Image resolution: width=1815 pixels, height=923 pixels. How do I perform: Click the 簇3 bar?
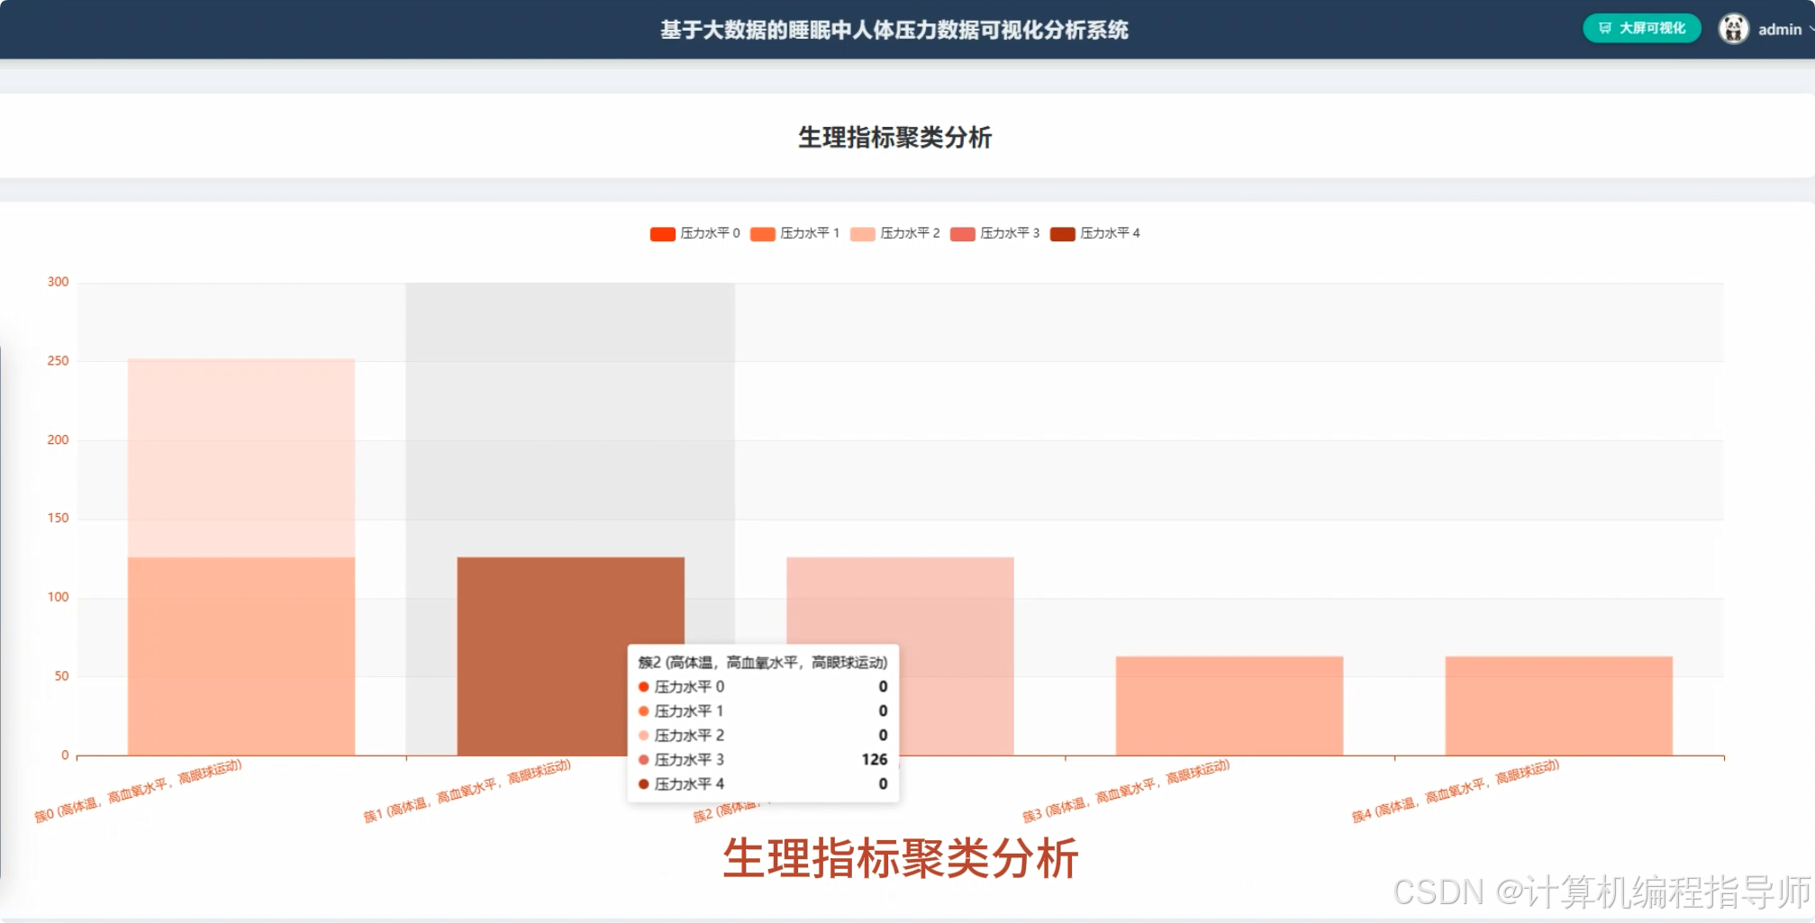pyautogui.click(x=1229, y=706)
